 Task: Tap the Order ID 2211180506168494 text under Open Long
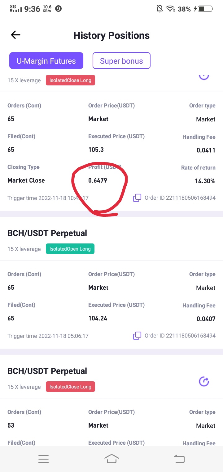[x=180, y=336]
